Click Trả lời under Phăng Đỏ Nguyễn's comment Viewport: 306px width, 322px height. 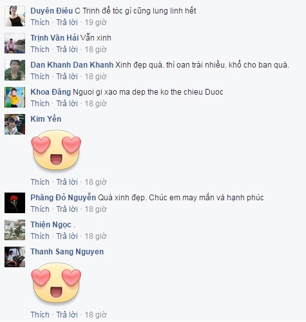click(x=67, y=209)
